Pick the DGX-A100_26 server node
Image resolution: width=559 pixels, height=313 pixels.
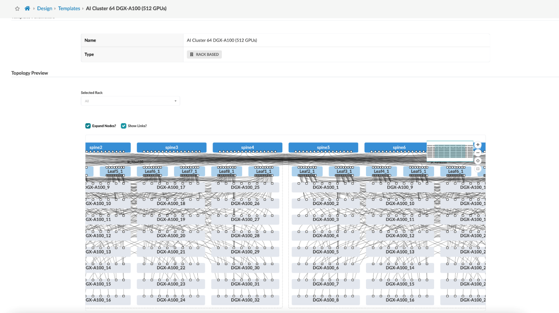click(245, 204)
